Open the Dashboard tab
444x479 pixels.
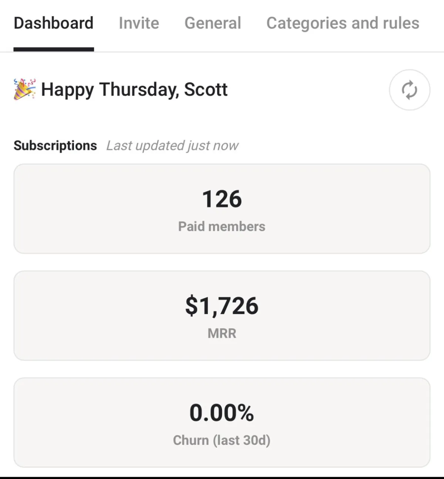pyautogui.click(x=54, y=23)
